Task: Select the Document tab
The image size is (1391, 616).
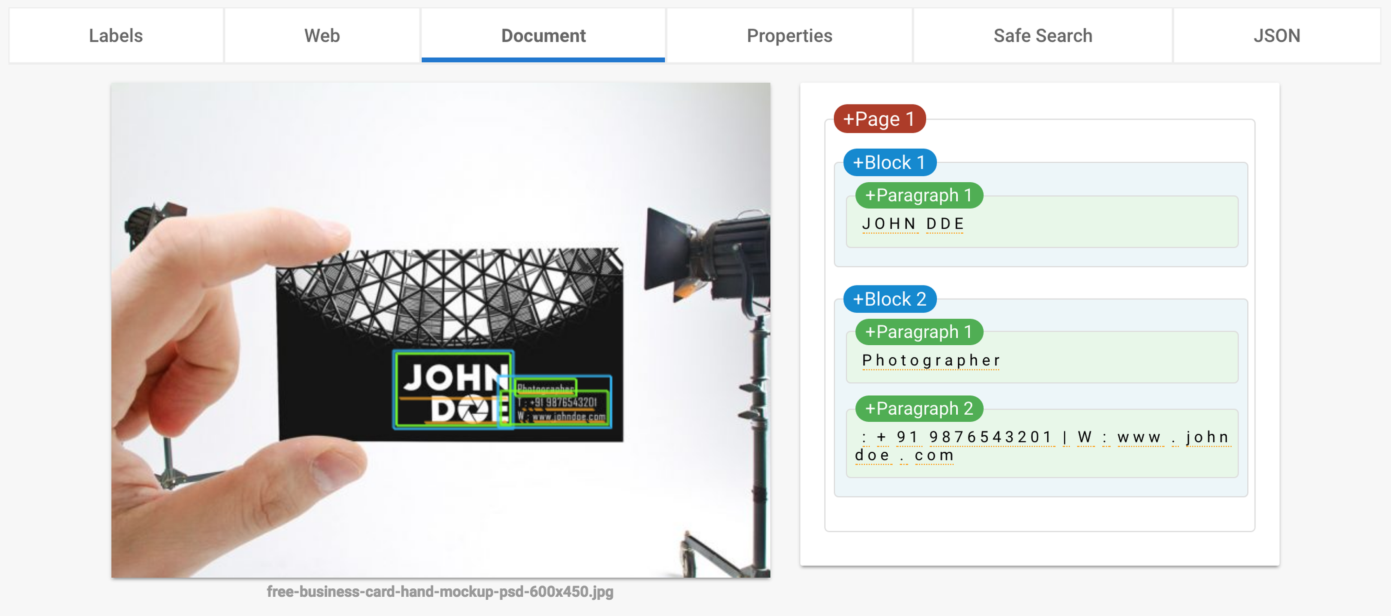Action: coord(543,36)
